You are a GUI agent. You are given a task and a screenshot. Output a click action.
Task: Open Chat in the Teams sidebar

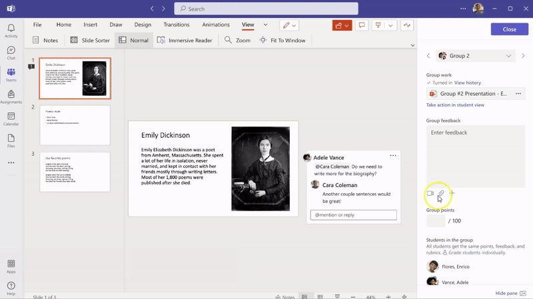pyautogui.click(x=11, y=53)
